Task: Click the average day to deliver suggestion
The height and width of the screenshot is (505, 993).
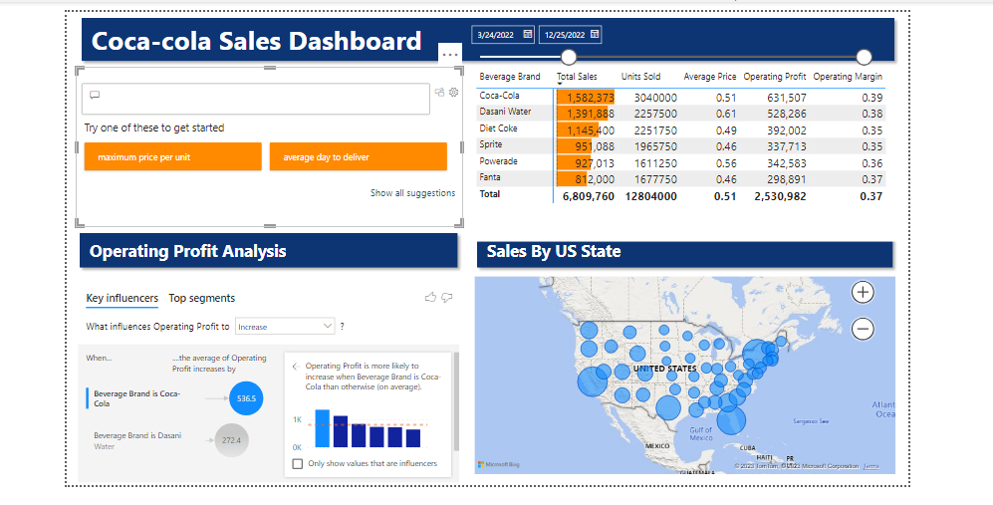Action: (359, 156)
